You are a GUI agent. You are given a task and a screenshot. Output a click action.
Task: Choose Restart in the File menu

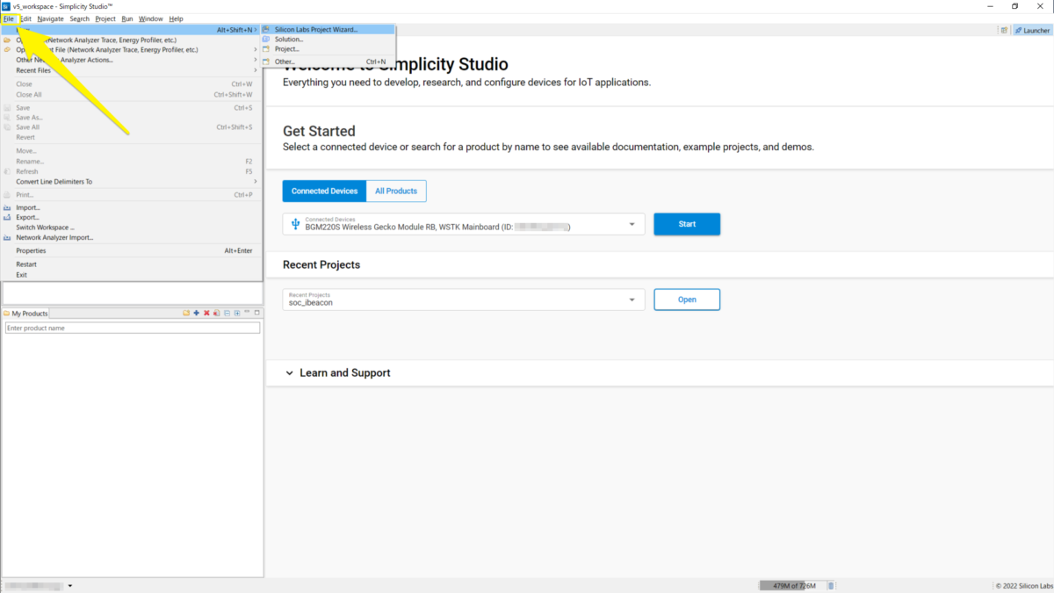pos(132,264)
